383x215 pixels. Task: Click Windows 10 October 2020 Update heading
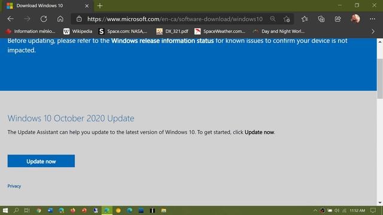71,118
